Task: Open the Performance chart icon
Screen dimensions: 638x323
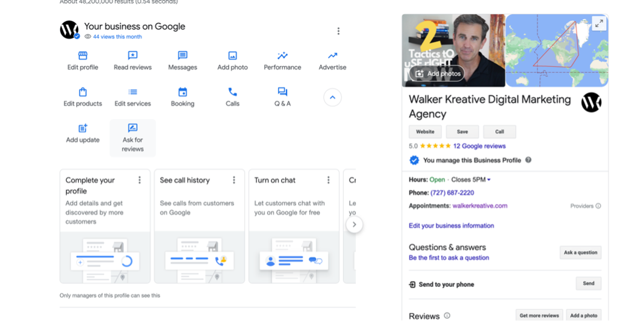Action: 282,55
